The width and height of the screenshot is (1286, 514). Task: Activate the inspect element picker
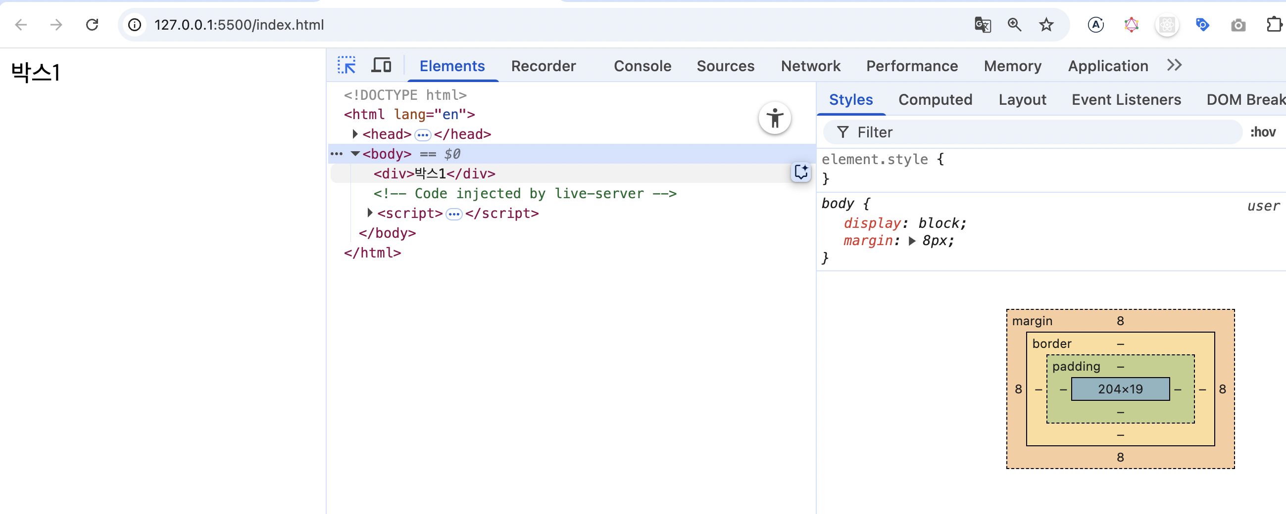(346, 65)
